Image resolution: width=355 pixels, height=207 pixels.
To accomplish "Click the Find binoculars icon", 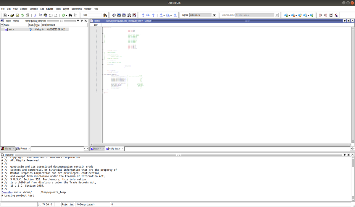I will [x=70, y=15].
